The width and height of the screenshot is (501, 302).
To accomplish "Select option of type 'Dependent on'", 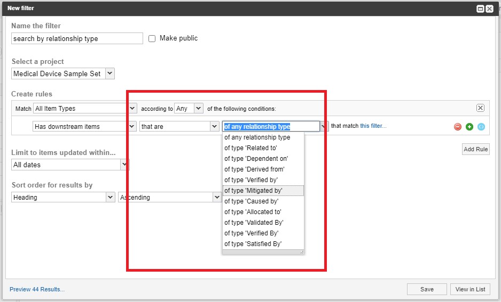I will click(x=263, y=159).
